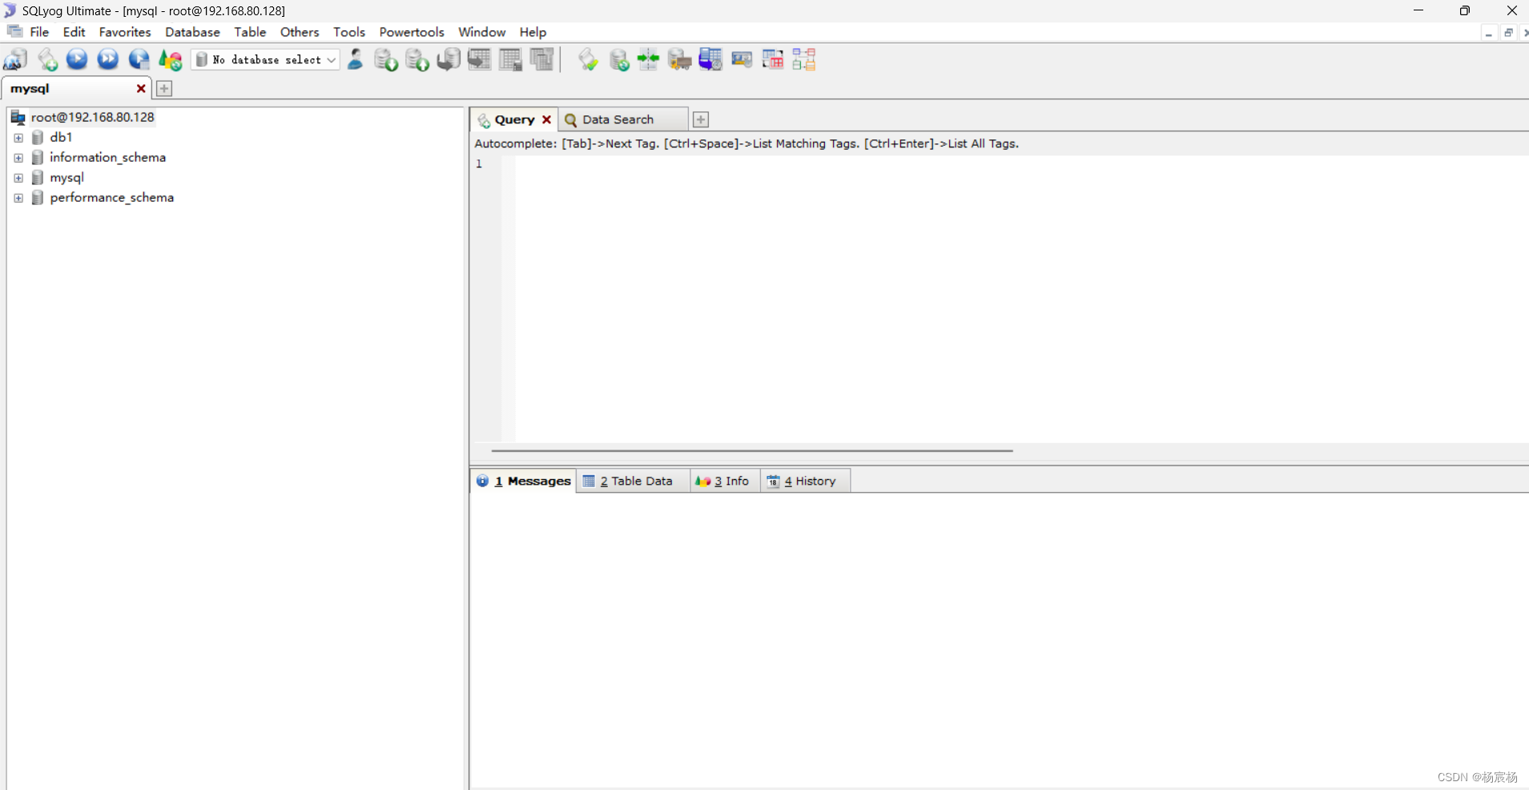
Task: Select the information_schema database in the tree
Action: tap(107, 157)
